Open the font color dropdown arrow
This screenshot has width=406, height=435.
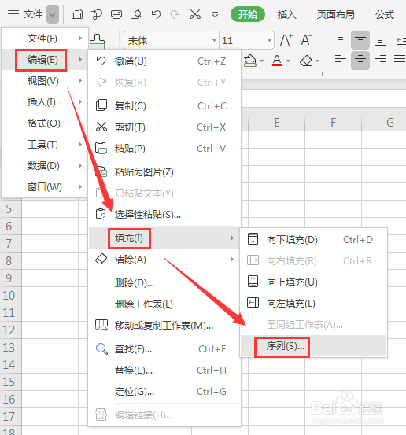coord(288,61)
